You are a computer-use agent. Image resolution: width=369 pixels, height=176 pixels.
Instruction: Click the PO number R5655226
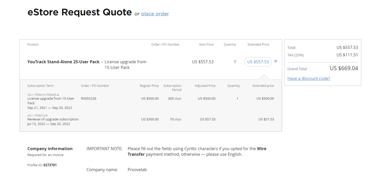pyautogui.click(x=88, y=98)
